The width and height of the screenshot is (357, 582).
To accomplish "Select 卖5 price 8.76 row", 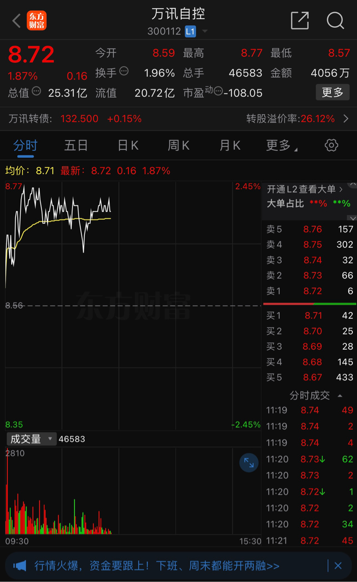I will tap(310, 229).
